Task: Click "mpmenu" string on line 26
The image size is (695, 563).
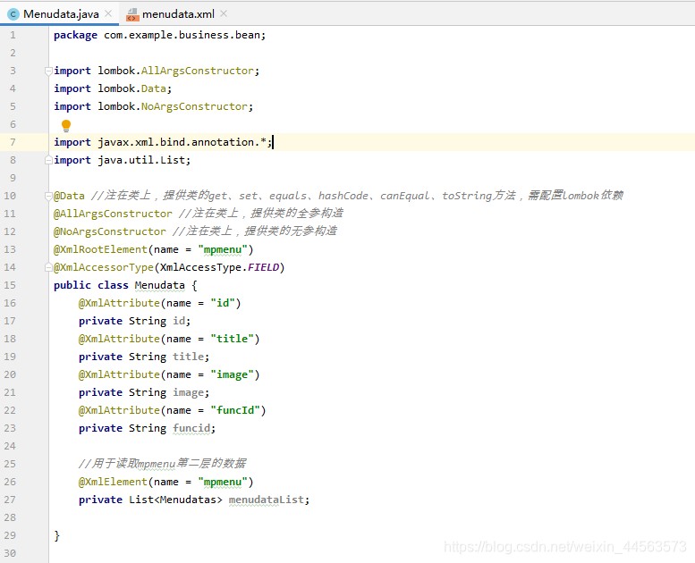Action: (x=223, y=482)
